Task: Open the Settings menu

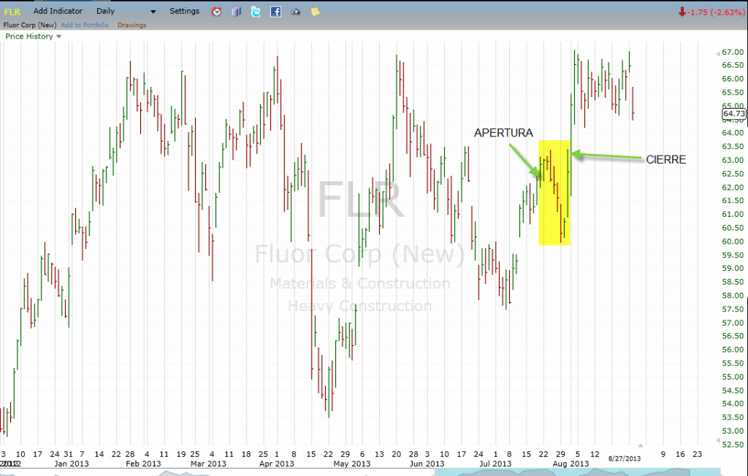Action: pos(184,12)
